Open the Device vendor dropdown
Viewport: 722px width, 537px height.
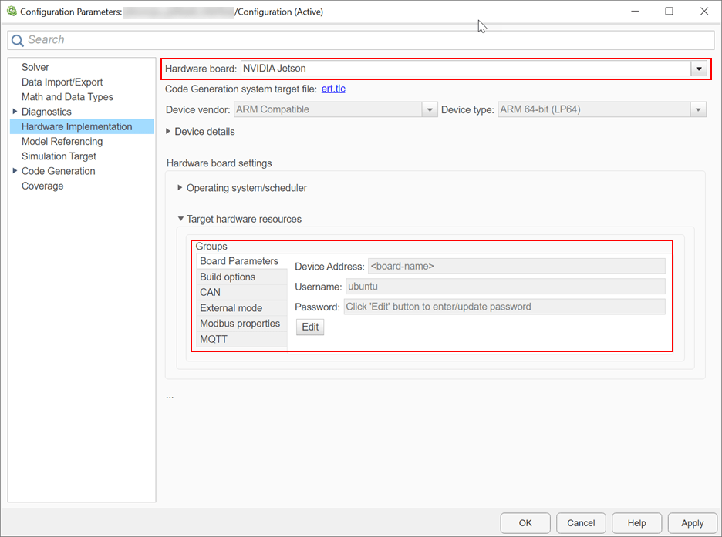click(x=430, y=109)
